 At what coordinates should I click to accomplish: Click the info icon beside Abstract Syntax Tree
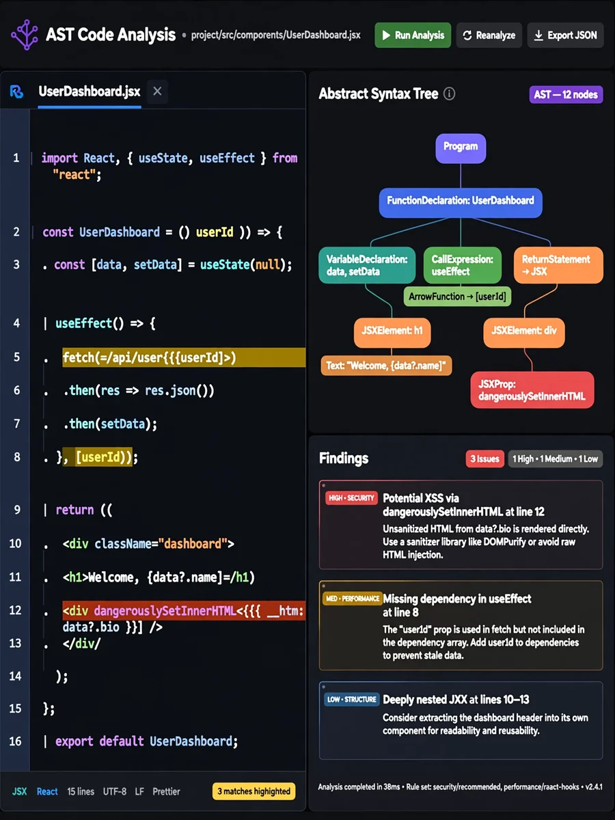pos(449,94)
